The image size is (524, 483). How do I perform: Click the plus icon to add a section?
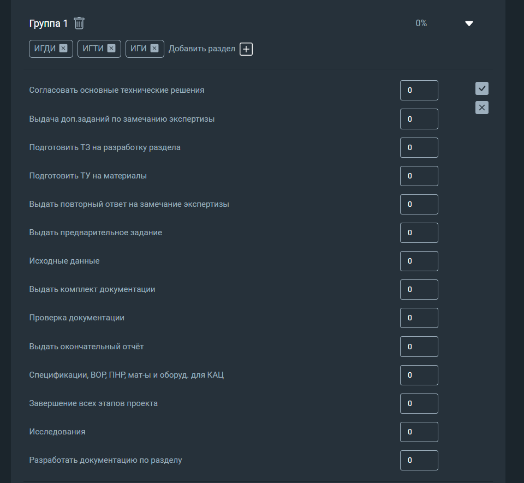(246, 49)
